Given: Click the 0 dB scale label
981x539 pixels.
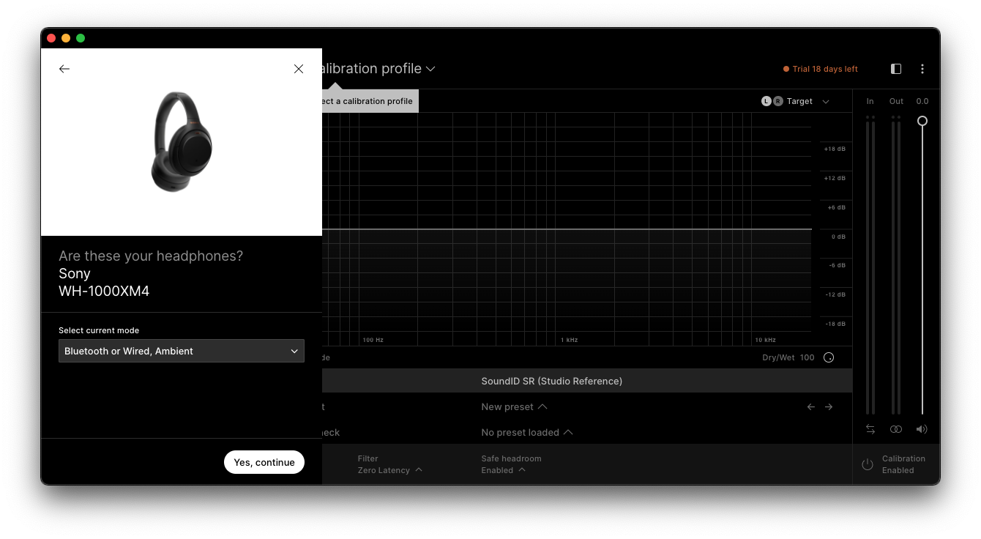Looking at the screenshot, I should point(838,237).
